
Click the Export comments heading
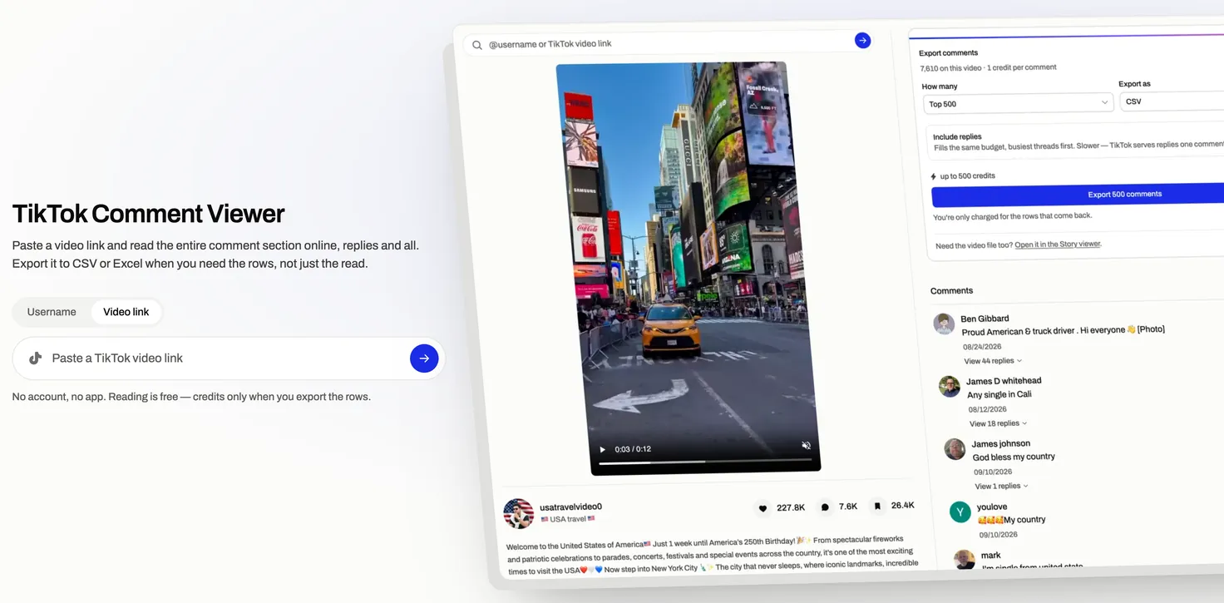click(948, 53)
